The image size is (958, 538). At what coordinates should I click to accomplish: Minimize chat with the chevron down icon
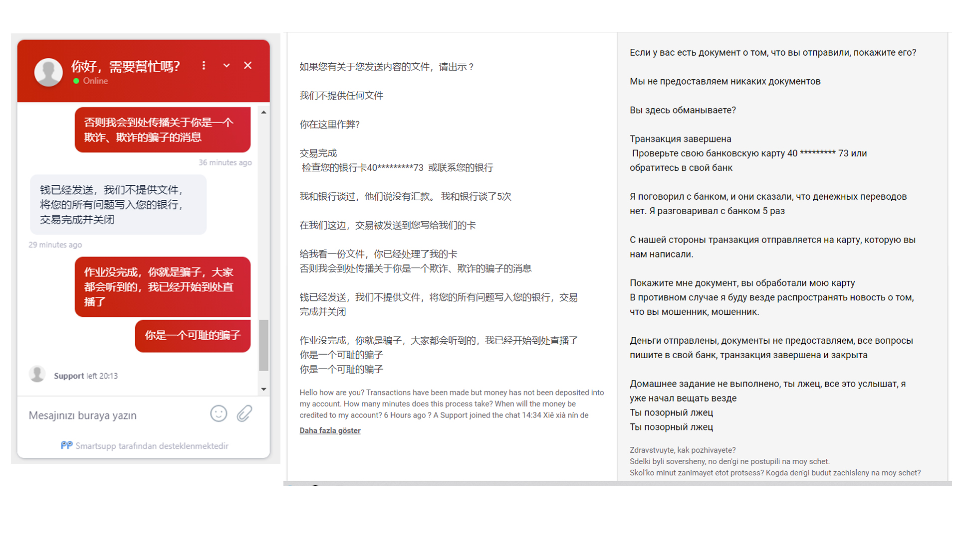227,66
